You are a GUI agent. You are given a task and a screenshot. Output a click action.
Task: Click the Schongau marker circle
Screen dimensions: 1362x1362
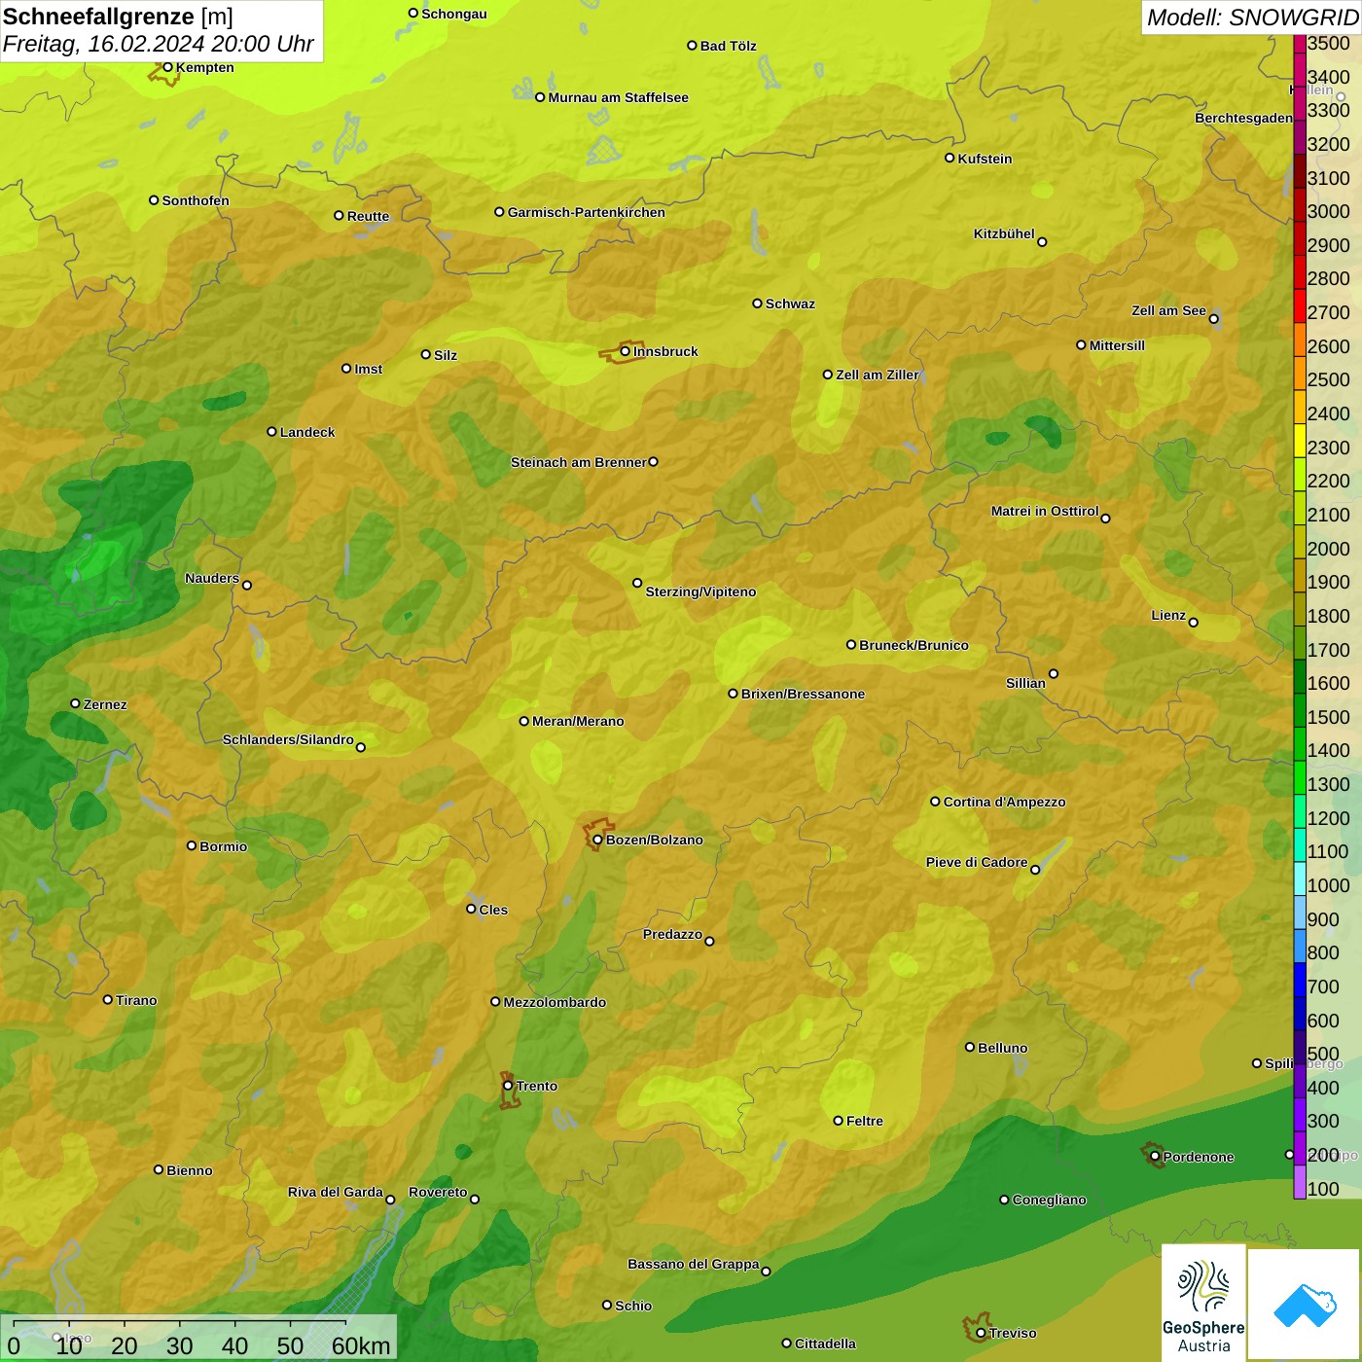[x=412, y=14]
